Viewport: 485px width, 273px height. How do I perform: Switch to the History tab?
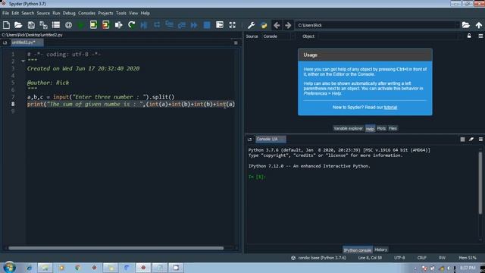pos(380,249)
